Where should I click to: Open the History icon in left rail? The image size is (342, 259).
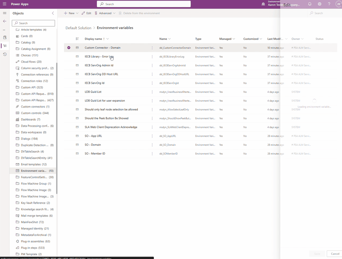pos(5,54)
